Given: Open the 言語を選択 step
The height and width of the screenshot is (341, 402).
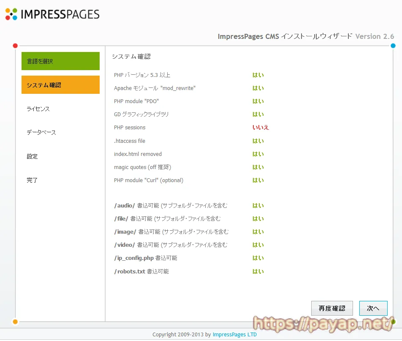Looking at the screenshot, I should coord(60,61).
